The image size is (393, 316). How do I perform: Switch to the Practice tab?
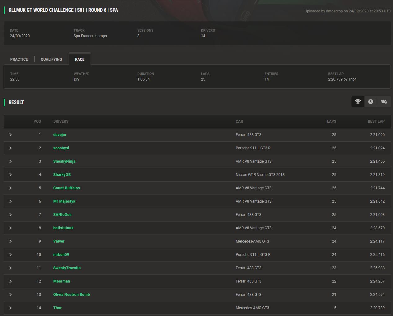click(19, 59)
